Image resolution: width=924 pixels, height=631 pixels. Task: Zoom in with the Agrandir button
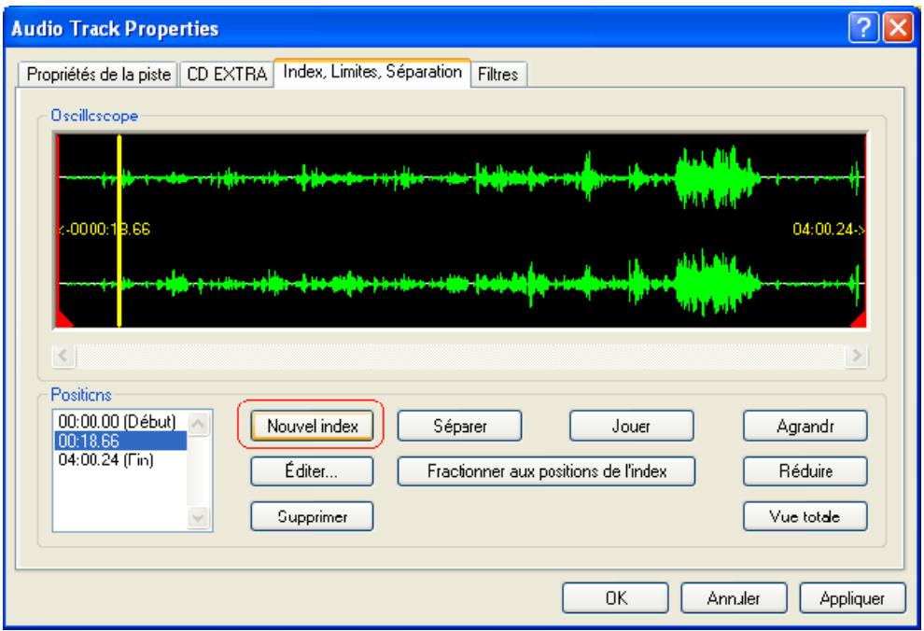coord(805,426)
